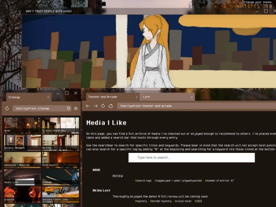Open the Sitemap thumbnail in the grid

coord(60,177)
